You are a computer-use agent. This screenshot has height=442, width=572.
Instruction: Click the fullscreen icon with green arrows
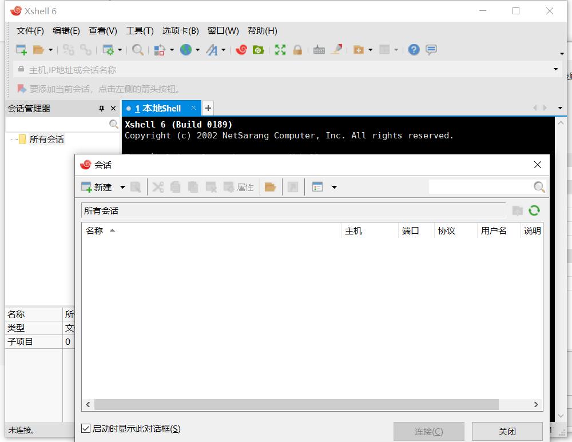click(x=280, y=50)
